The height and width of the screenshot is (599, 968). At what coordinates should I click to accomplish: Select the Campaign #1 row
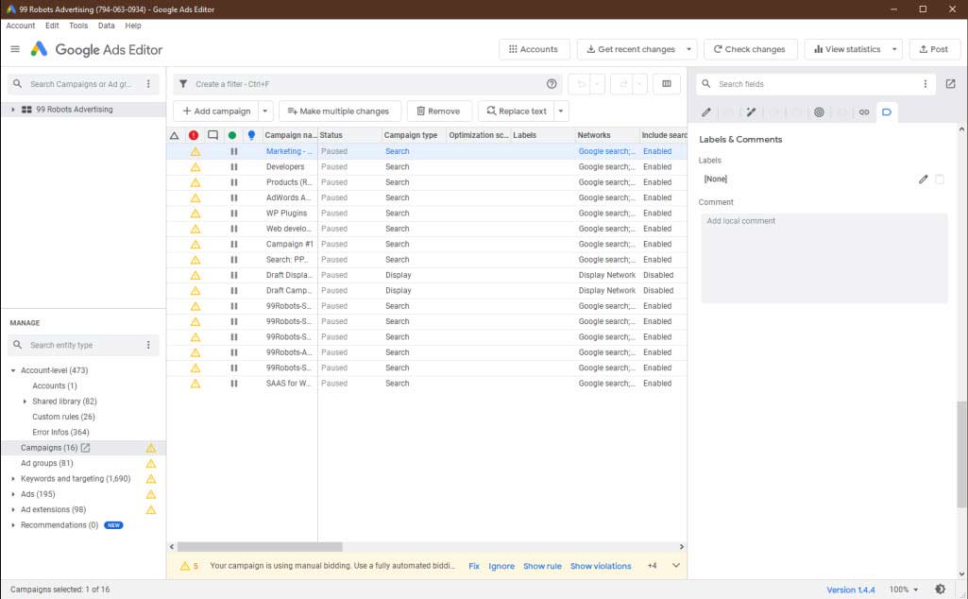point(426,244)
